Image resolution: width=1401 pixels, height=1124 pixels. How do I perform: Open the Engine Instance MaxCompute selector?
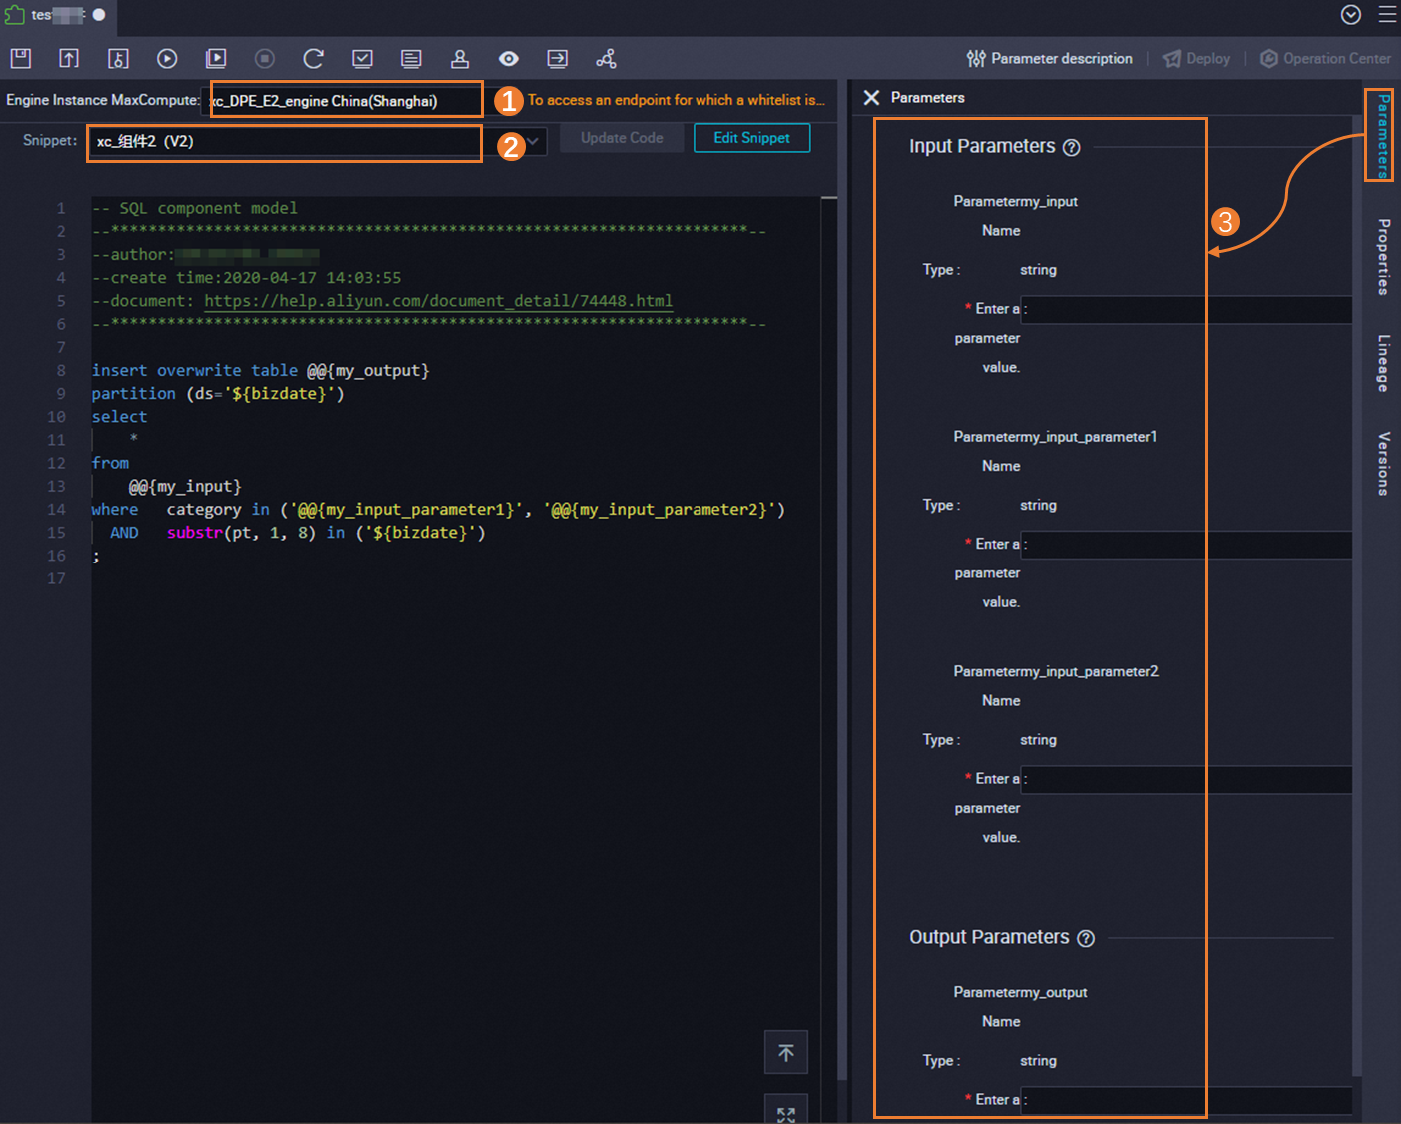coord(345,100)
